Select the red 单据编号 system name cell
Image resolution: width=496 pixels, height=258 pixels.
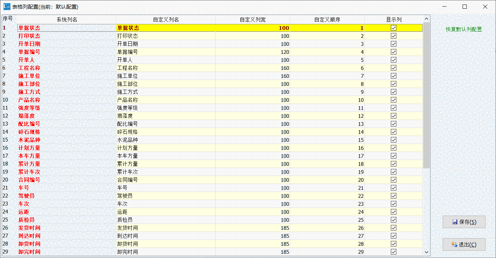click(x=67, y=52)
